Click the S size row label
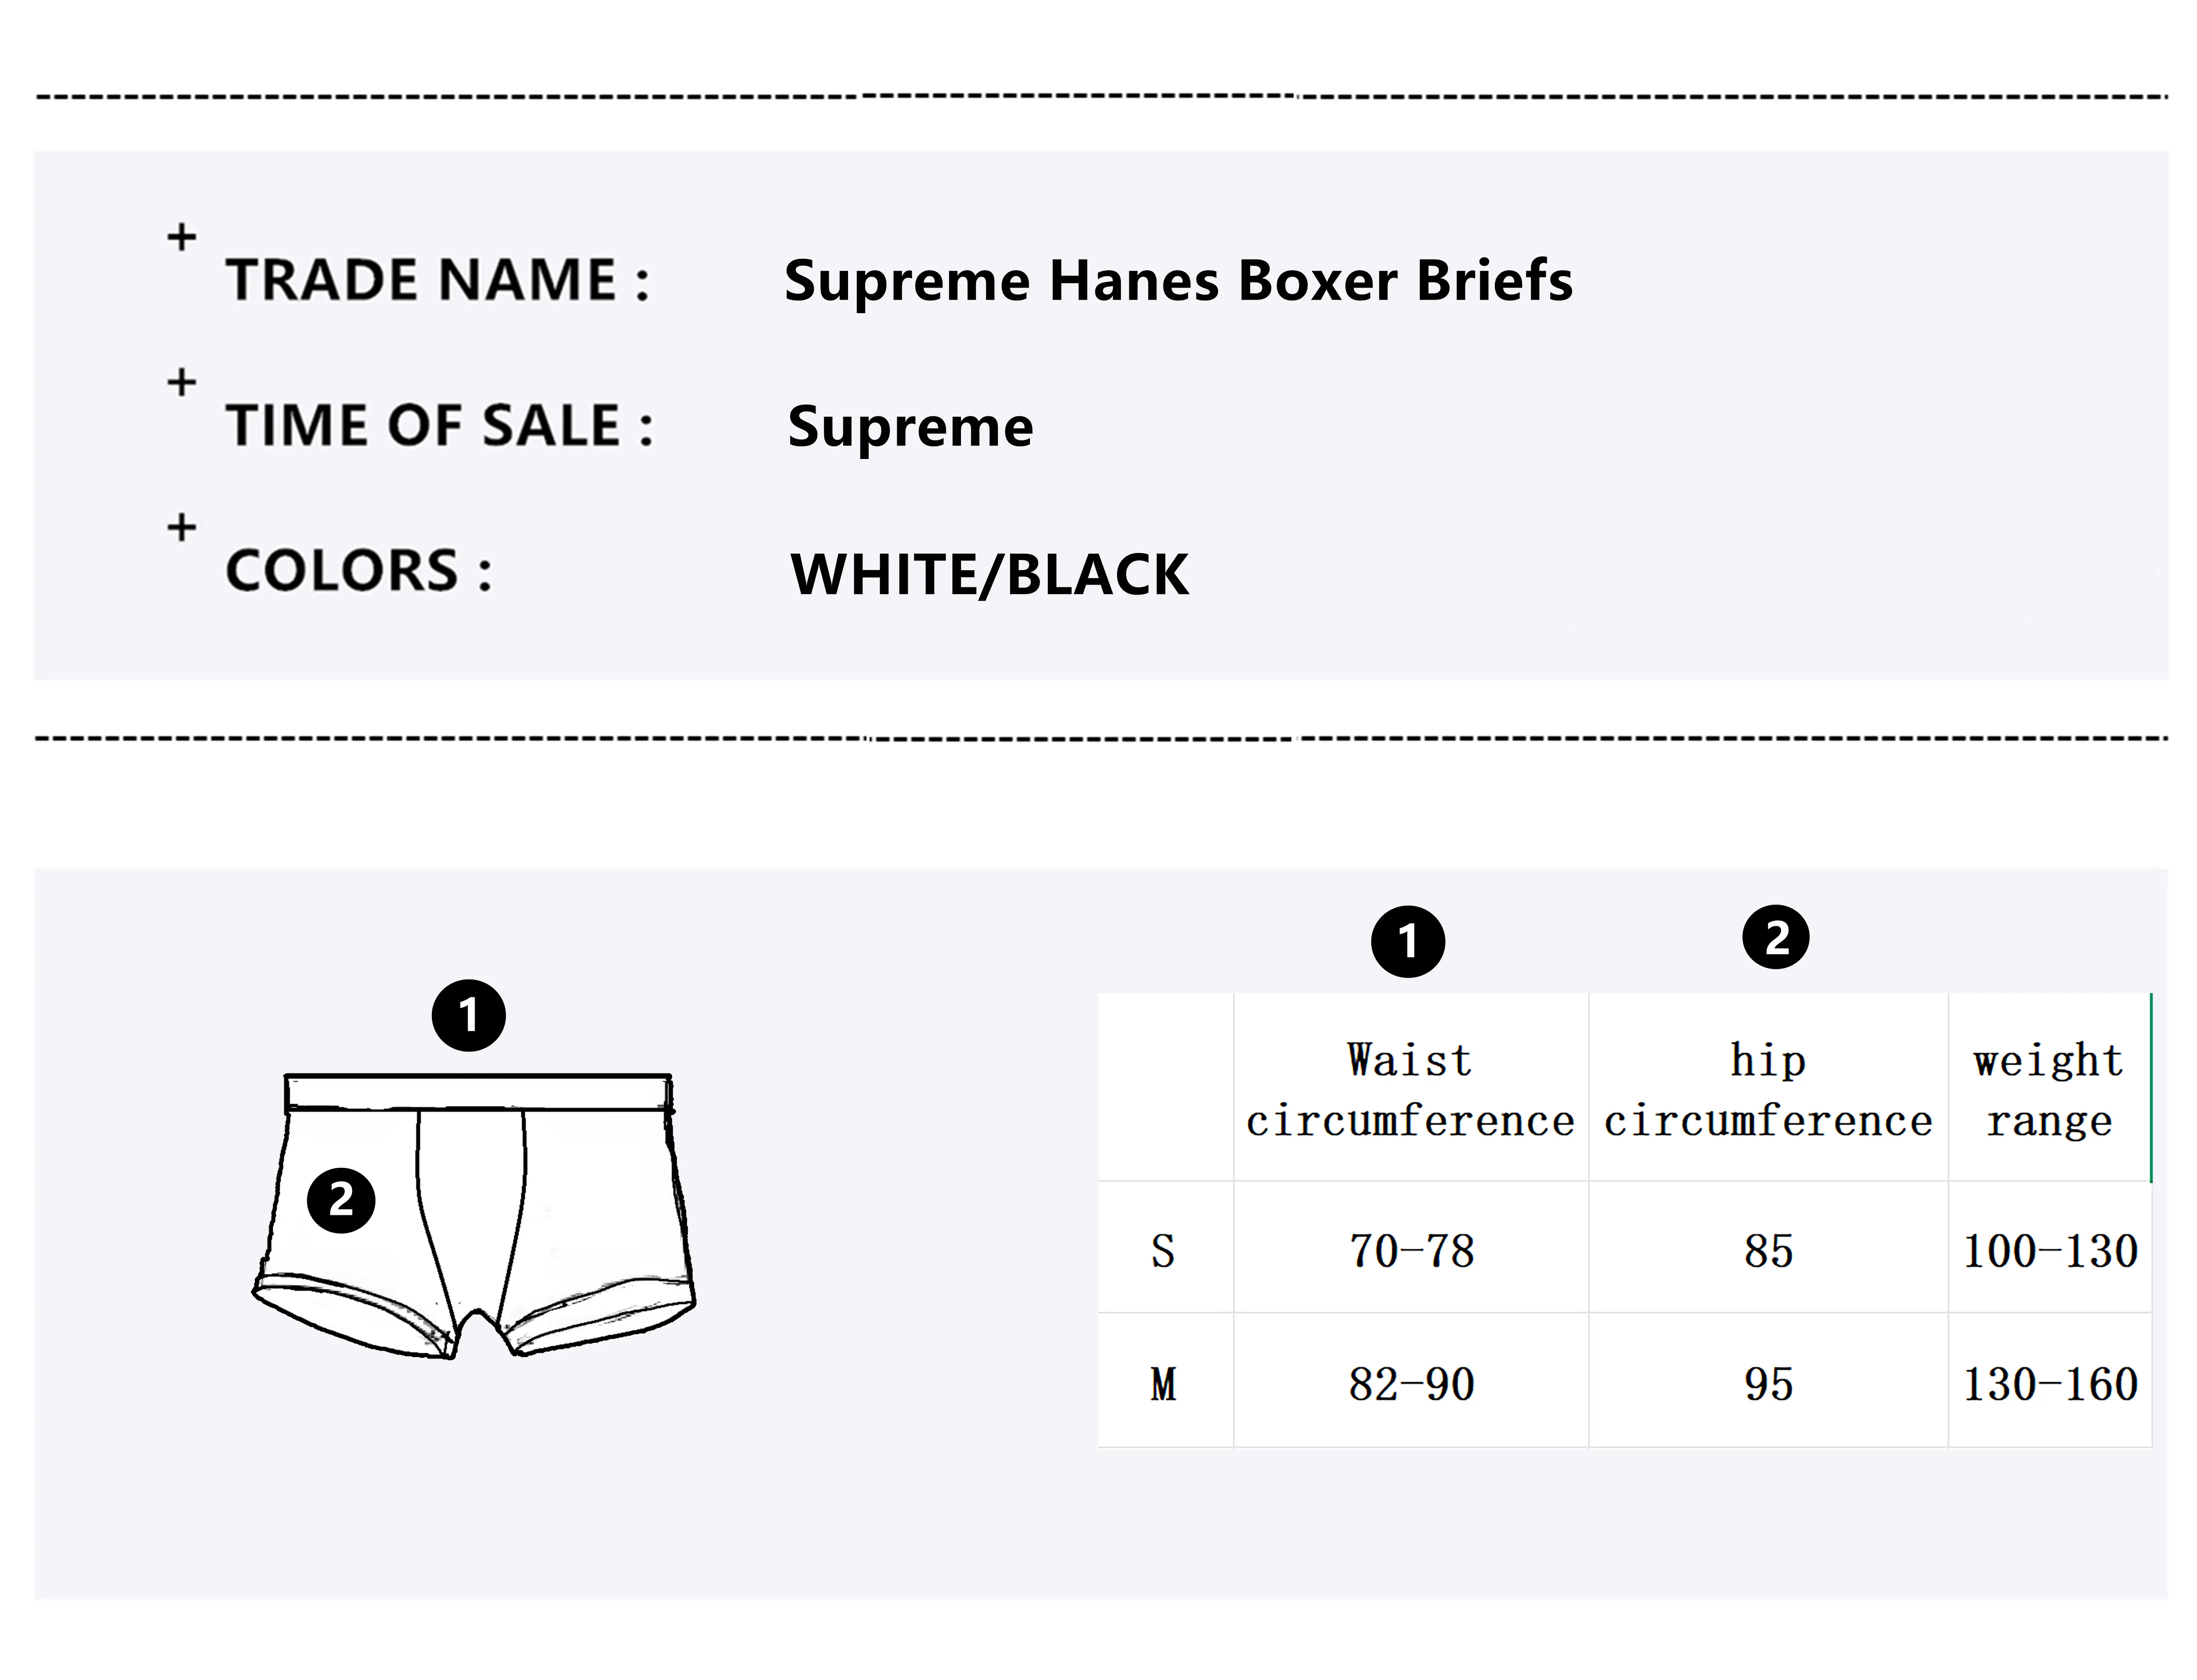Viewport: 2197px width, 1680px height. 1164,1251
